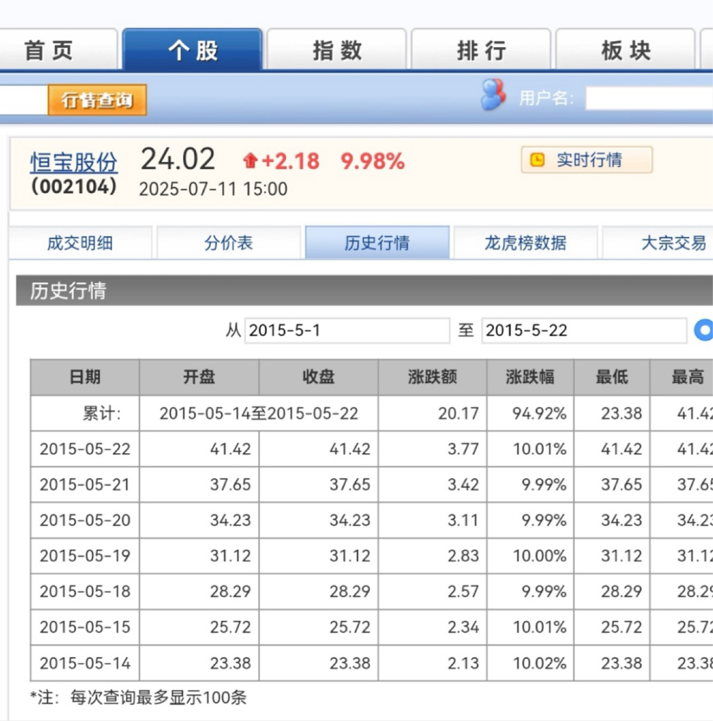Click the timestamp 2025-07-11 15:00
The image size is (713, 721).
click(213, 189)
